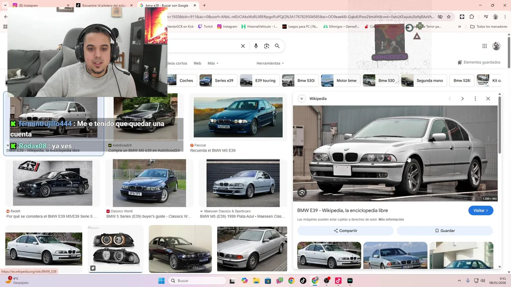Open Google Lens image search icon
511x287 pixels.
[x=267, y=46]
